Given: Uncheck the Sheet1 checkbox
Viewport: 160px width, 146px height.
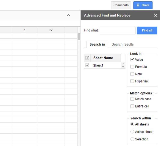Looking at the screenshot, I should [87, 65].
